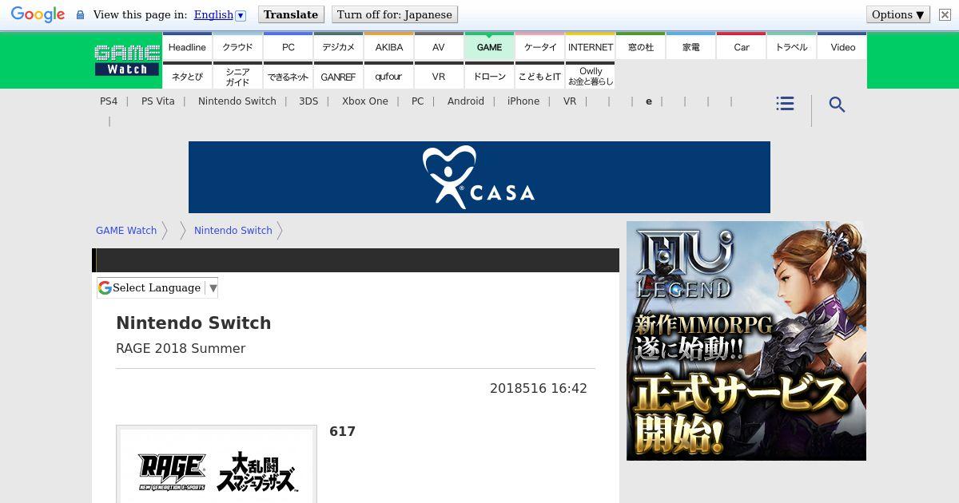This screenshot has height=503, width=959.
Task: Open the site search magnifier icon
Action: point(837,105)
